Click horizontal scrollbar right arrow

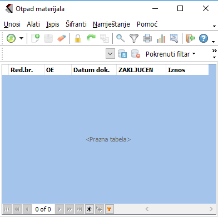211,209
